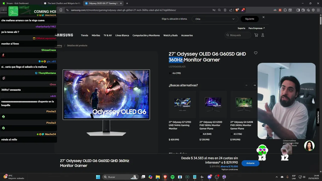Open the TV & AV menu
322x181 pixels.
point(108,35)
